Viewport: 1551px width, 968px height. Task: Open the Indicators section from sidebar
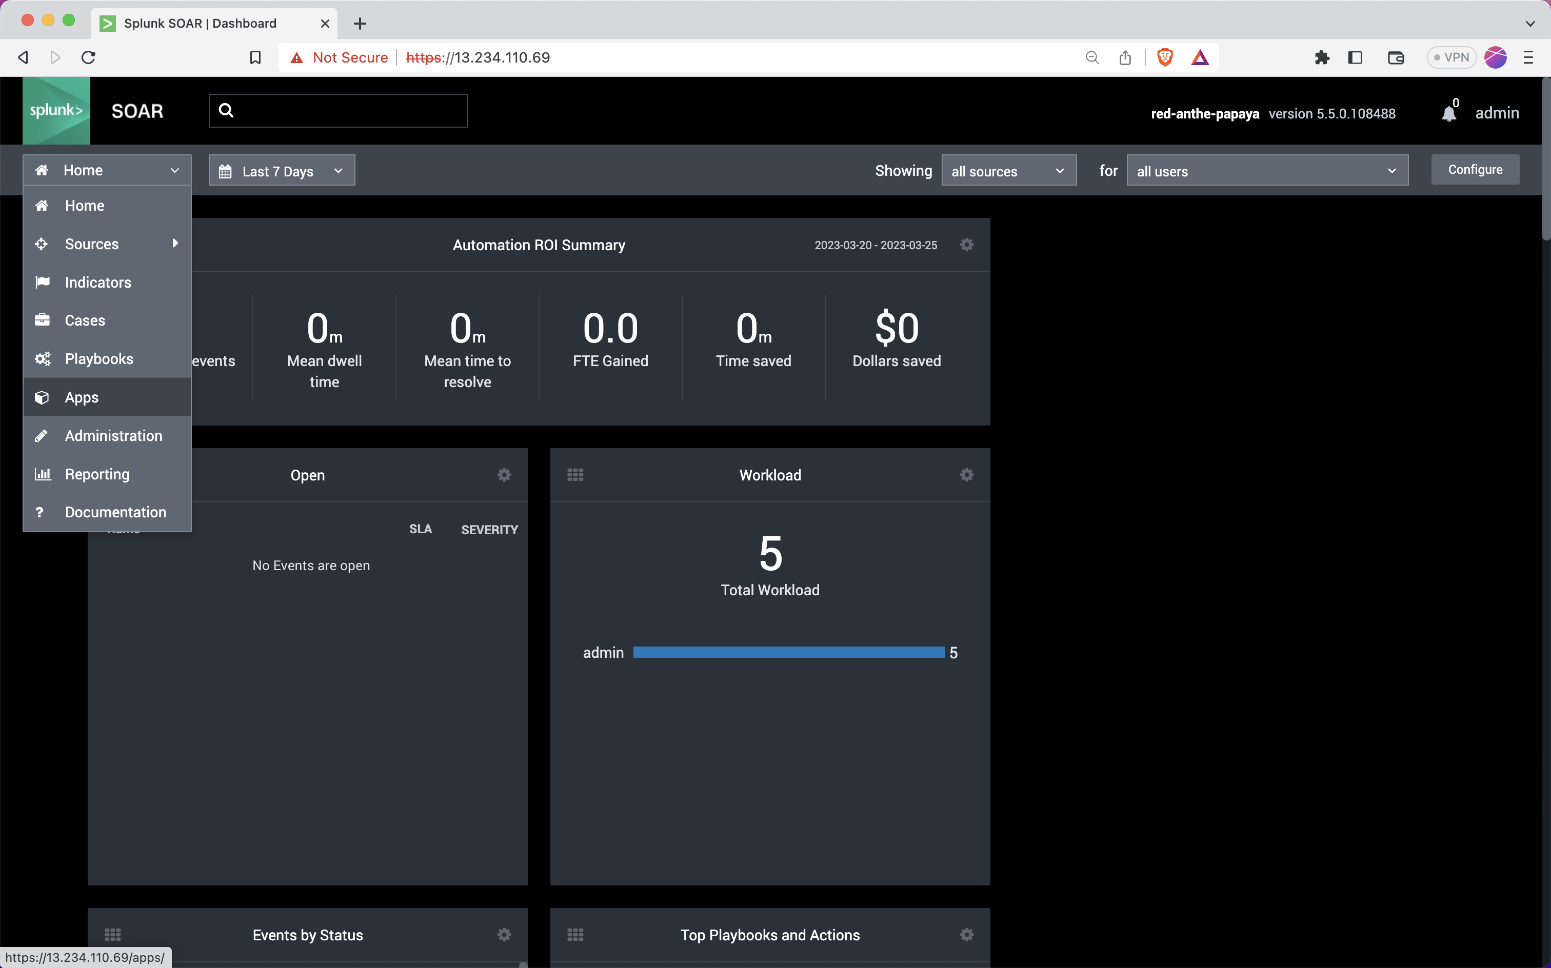(97, 281)
